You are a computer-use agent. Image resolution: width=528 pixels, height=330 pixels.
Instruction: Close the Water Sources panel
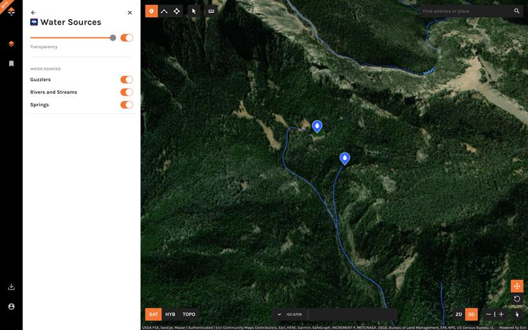[129, 12]
